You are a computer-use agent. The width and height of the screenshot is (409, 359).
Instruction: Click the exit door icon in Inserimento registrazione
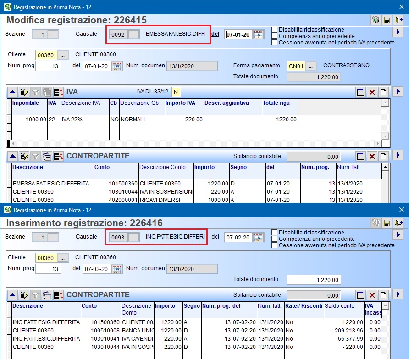pos(398,223)
